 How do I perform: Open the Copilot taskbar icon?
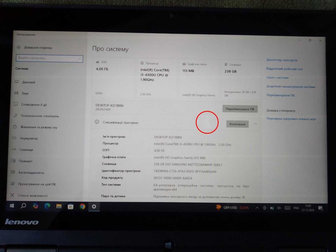pos(35,206)
